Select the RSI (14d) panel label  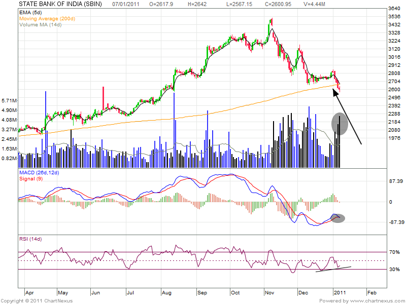tap(31, 239)
